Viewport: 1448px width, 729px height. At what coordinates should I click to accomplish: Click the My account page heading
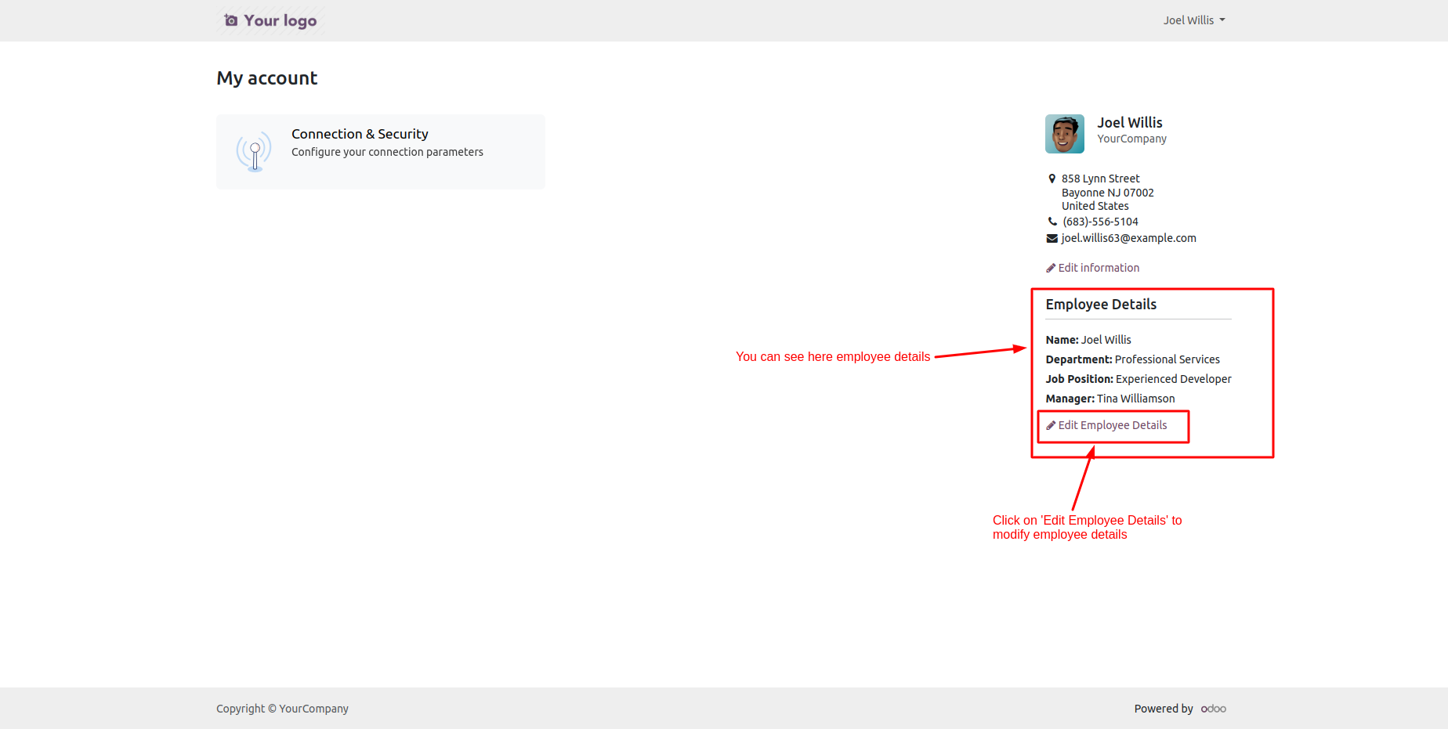pyautogui.click(x=266, y=78)
